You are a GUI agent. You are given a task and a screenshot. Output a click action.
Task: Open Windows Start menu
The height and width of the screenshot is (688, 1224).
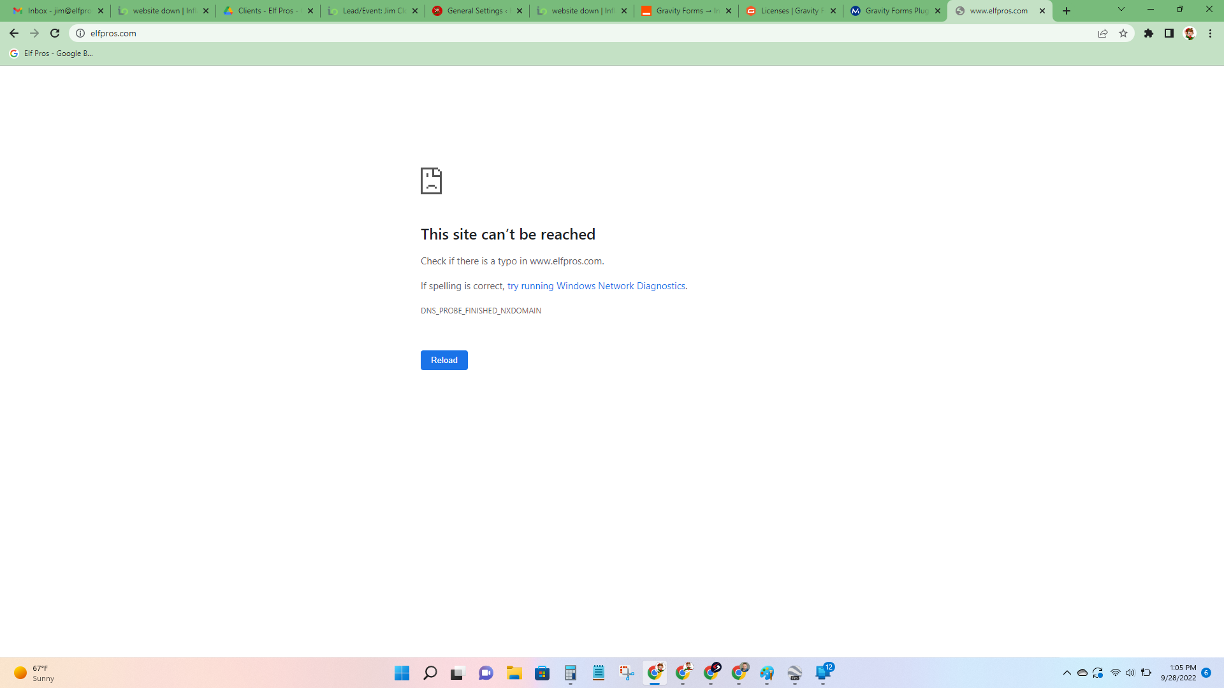402,673
